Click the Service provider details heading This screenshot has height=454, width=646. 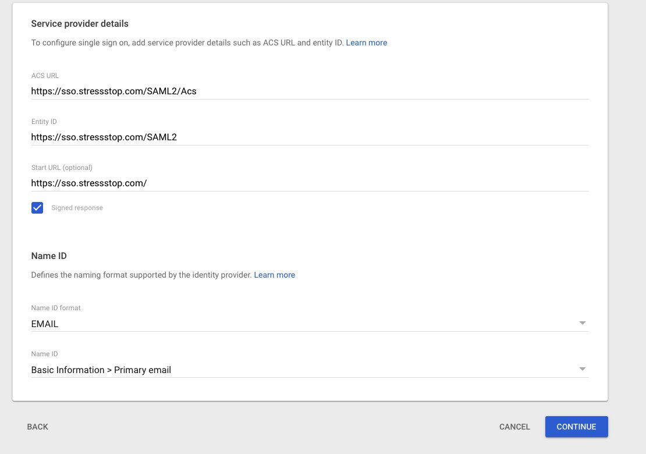[x=79, y=24]
